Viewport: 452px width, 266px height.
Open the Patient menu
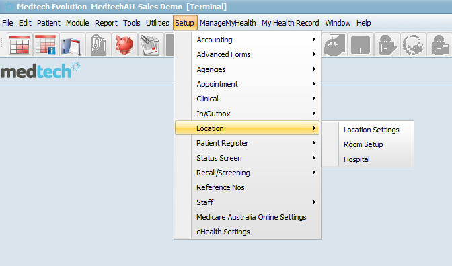[48, 23]
